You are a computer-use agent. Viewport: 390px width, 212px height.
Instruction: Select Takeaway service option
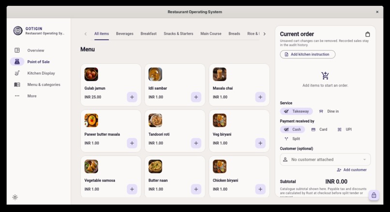(296, 111)
